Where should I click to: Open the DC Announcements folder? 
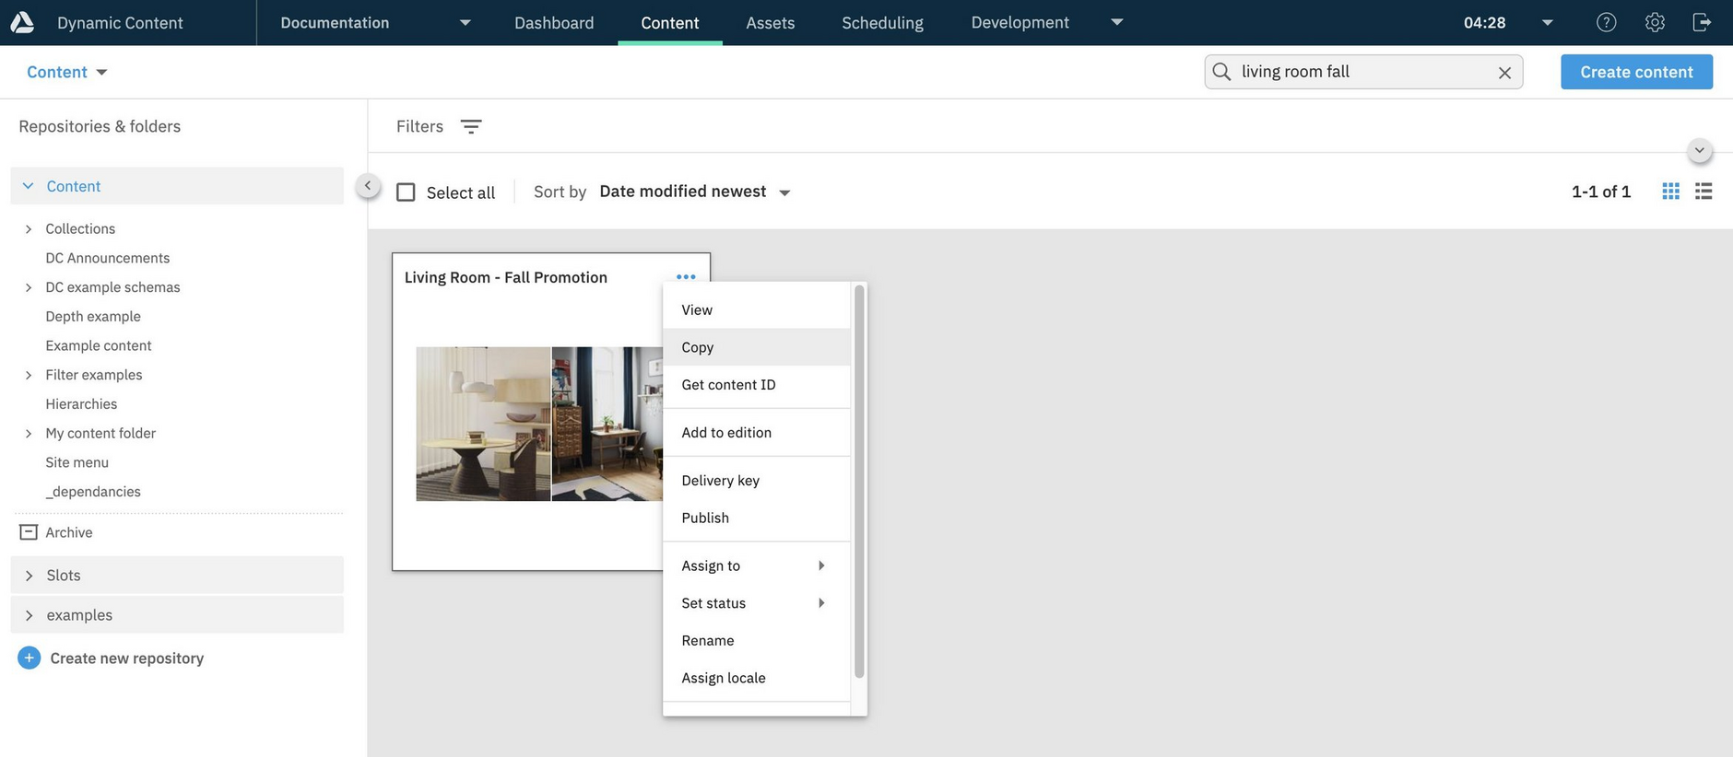tap(108, 258)
